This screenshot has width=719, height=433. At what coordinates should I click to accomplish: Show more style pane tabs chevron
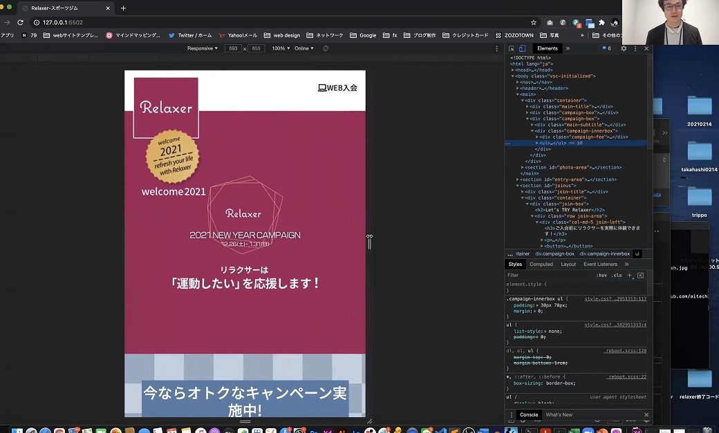[x=627, y=264]
